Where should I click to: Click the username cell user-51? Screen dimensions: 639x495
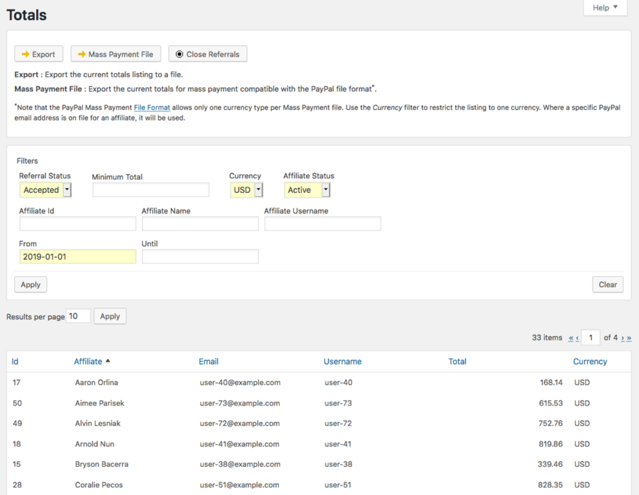[x=338, y=485]
